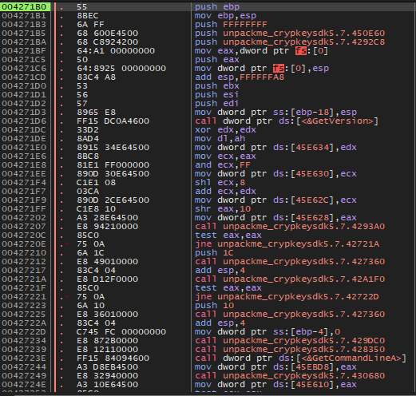Select mov dword ptr ss:[ebp-18],esp
The height and width of the screenshot is (396, 416).
275,112
